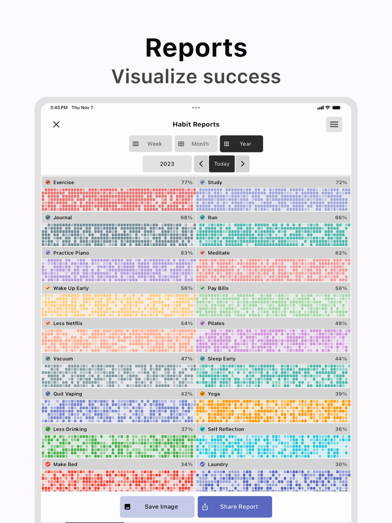Click the Journal habit icon

click(x=47, y=217)
